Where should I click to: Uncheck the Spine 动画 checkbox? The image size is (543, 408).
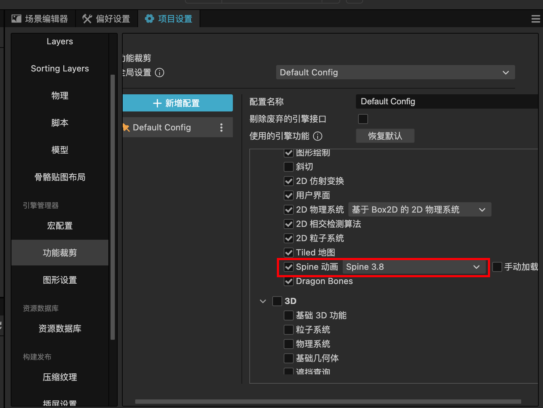tap(289, 267)
